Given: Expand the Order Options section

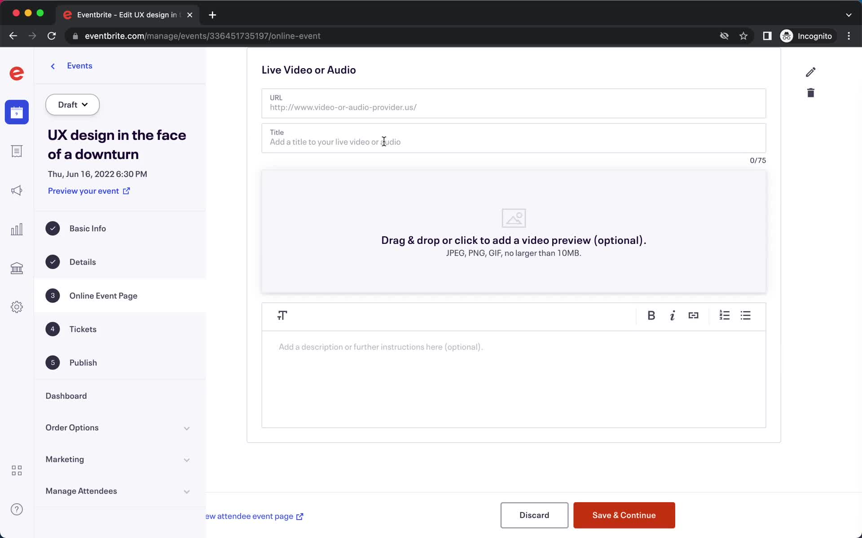Looking at the screenshot, I should [x=187, y=427].
